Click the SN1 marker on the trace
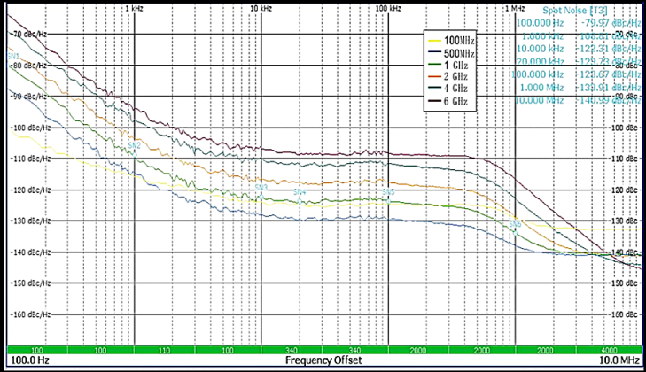Viewport: 646px width, 372px height. coord(13,57)
